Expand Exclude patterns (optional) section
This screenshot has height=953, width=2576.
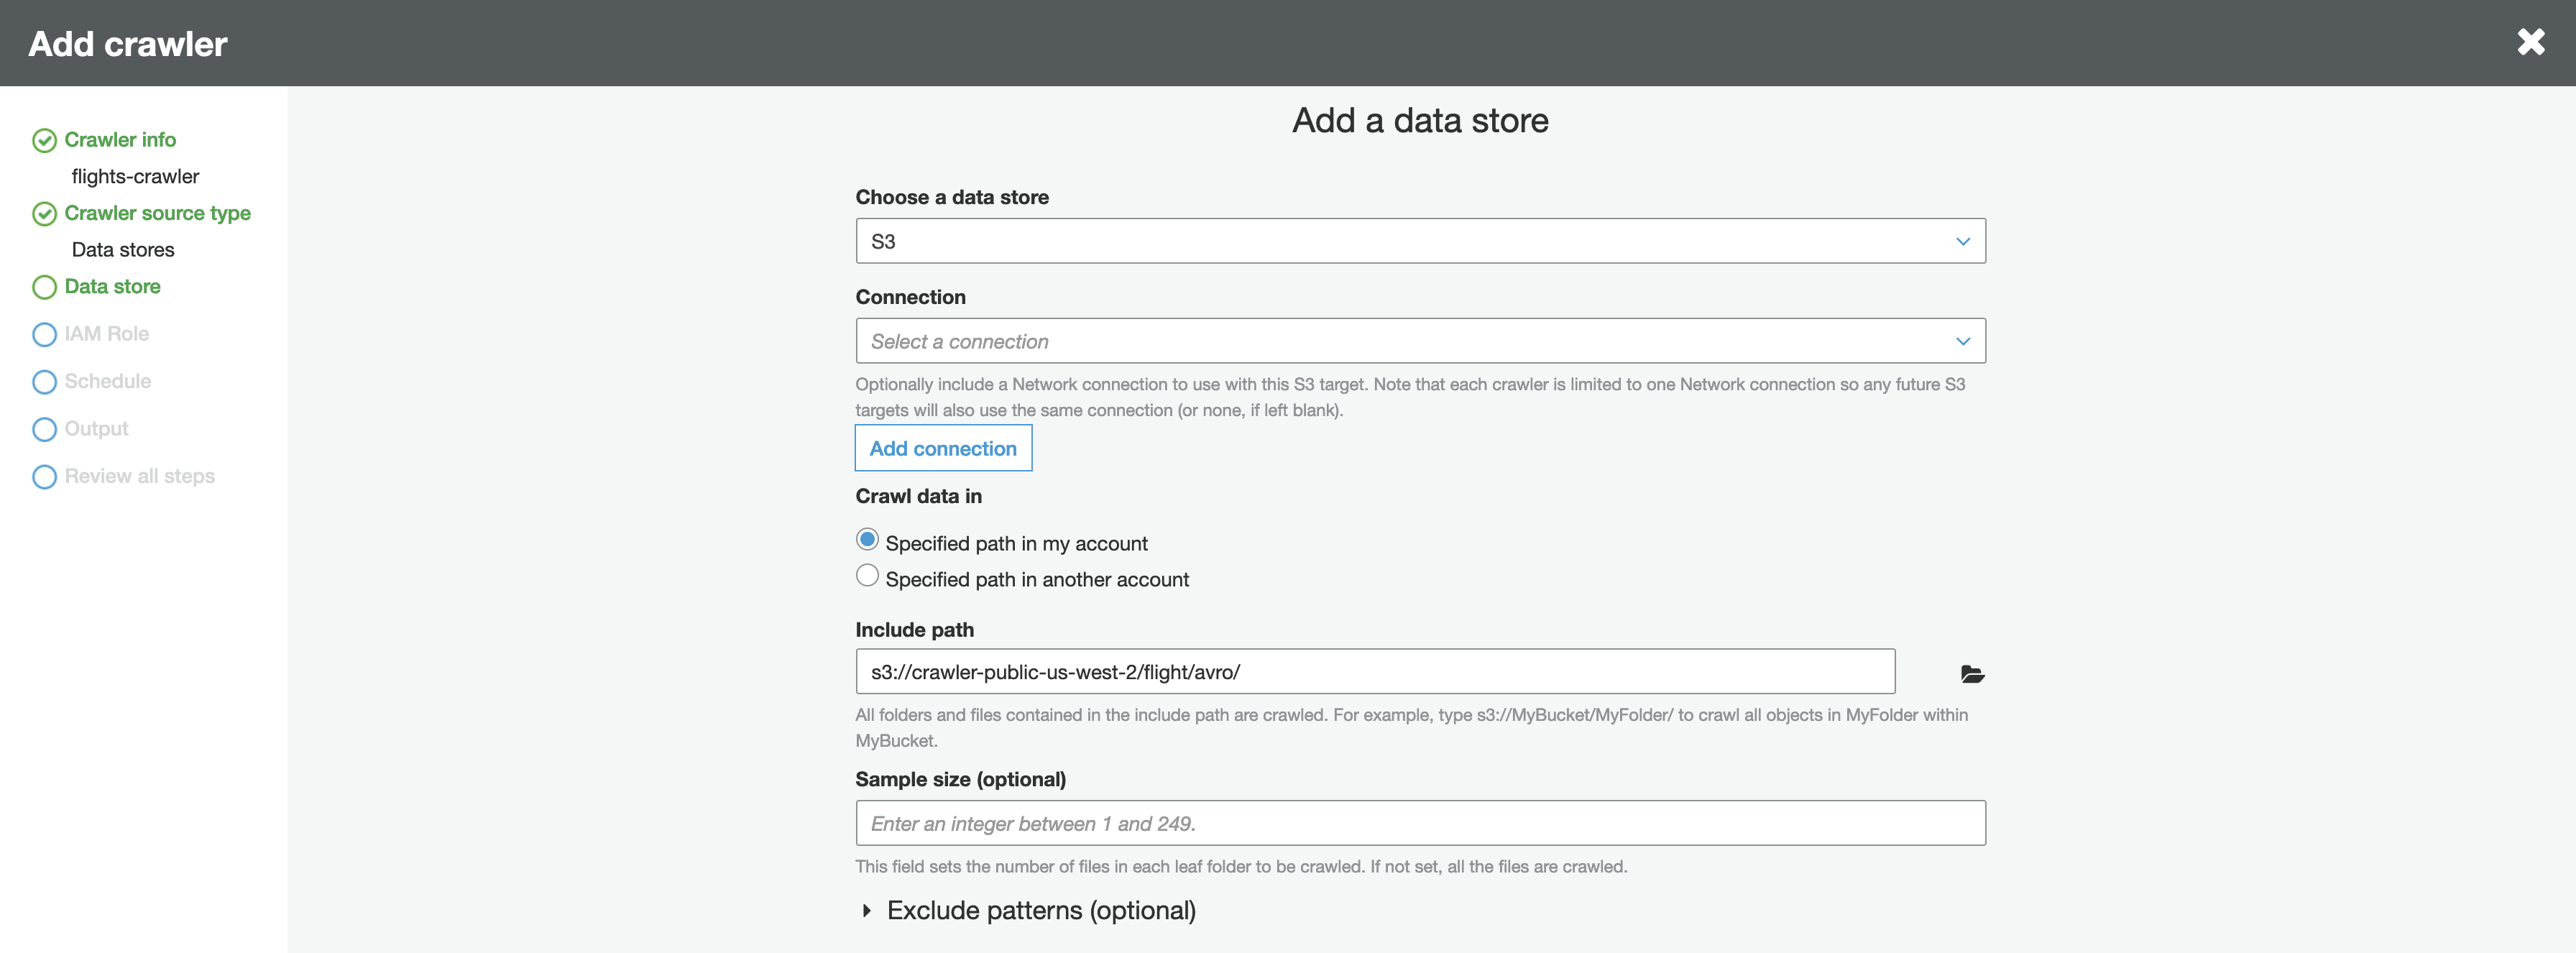[x=1040, y=910]
